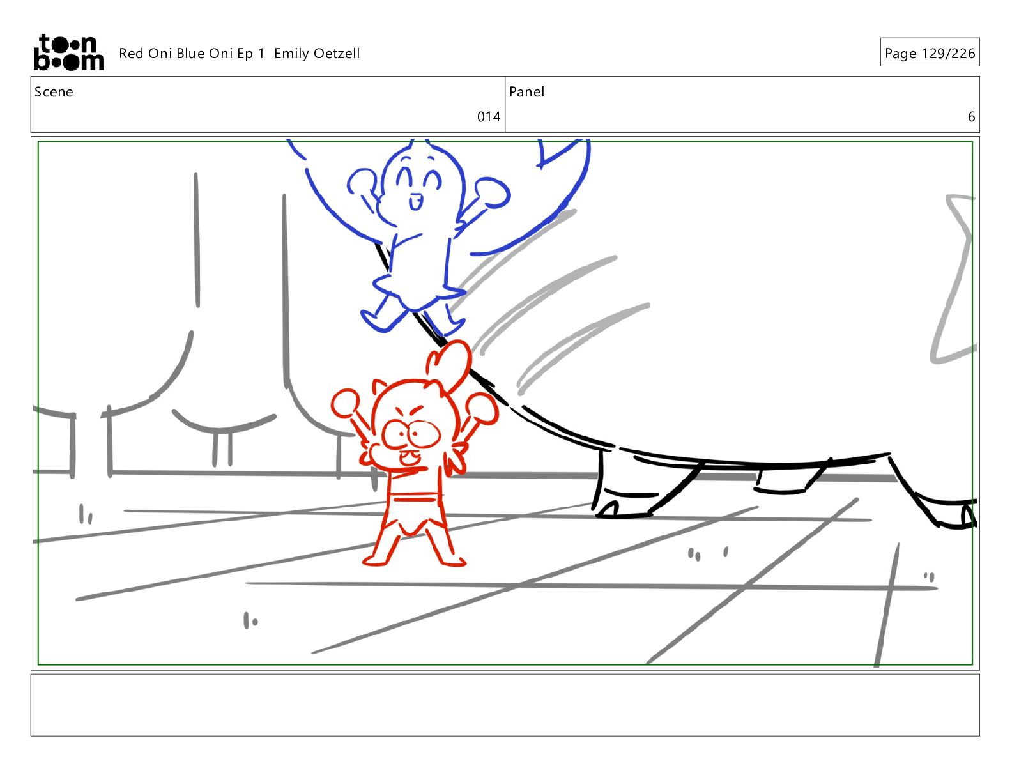Select the scene number '014'
1012x782 pixels.
(489, 117)
